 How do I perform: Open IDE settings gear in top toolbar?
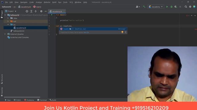coord(190,7)
